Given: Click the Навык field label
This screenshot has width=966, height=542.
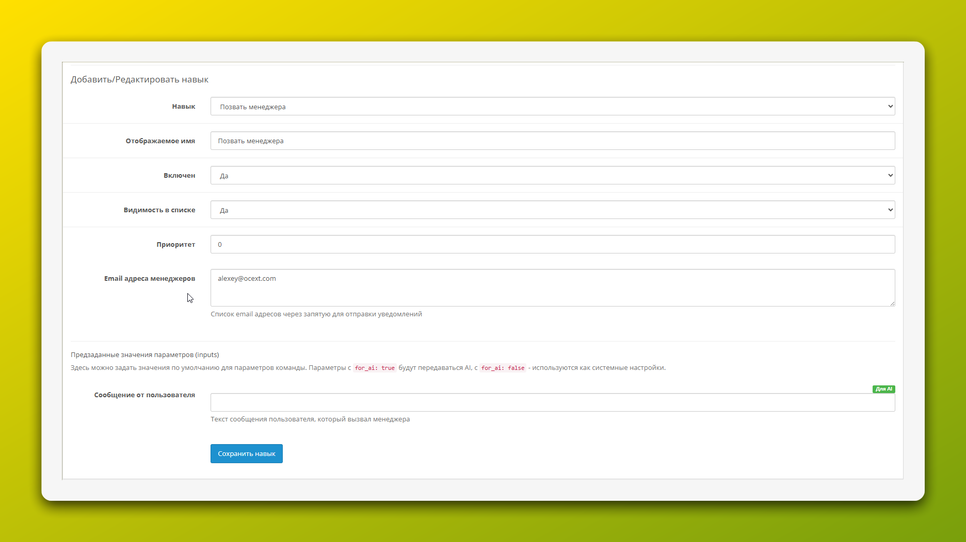Looking at the screenshot, I should (183, 107).
